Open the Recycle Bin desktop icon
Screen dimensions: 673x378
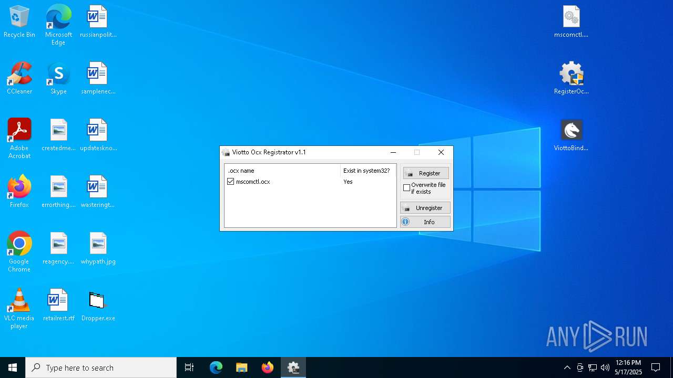(19, 22)
